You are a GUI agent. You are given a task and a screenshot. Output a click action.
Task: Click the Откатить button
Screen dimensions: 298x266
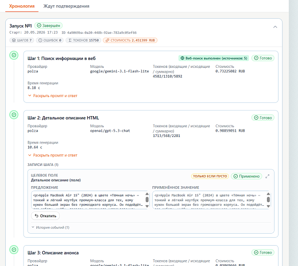[x=45, y=216]
